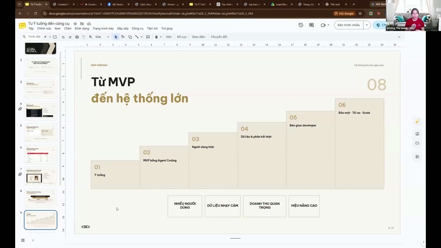Activate the paint format tool
This screenshot has width=441, height=248.
84,37
